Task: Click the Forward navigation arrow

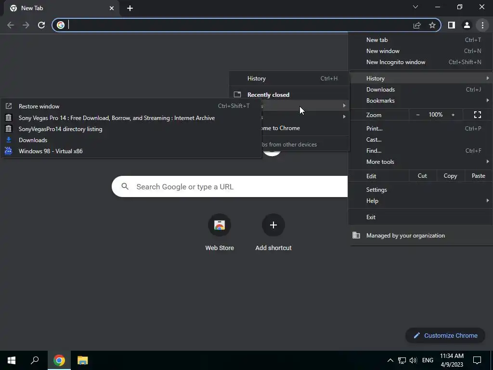Action: (26, 25)
